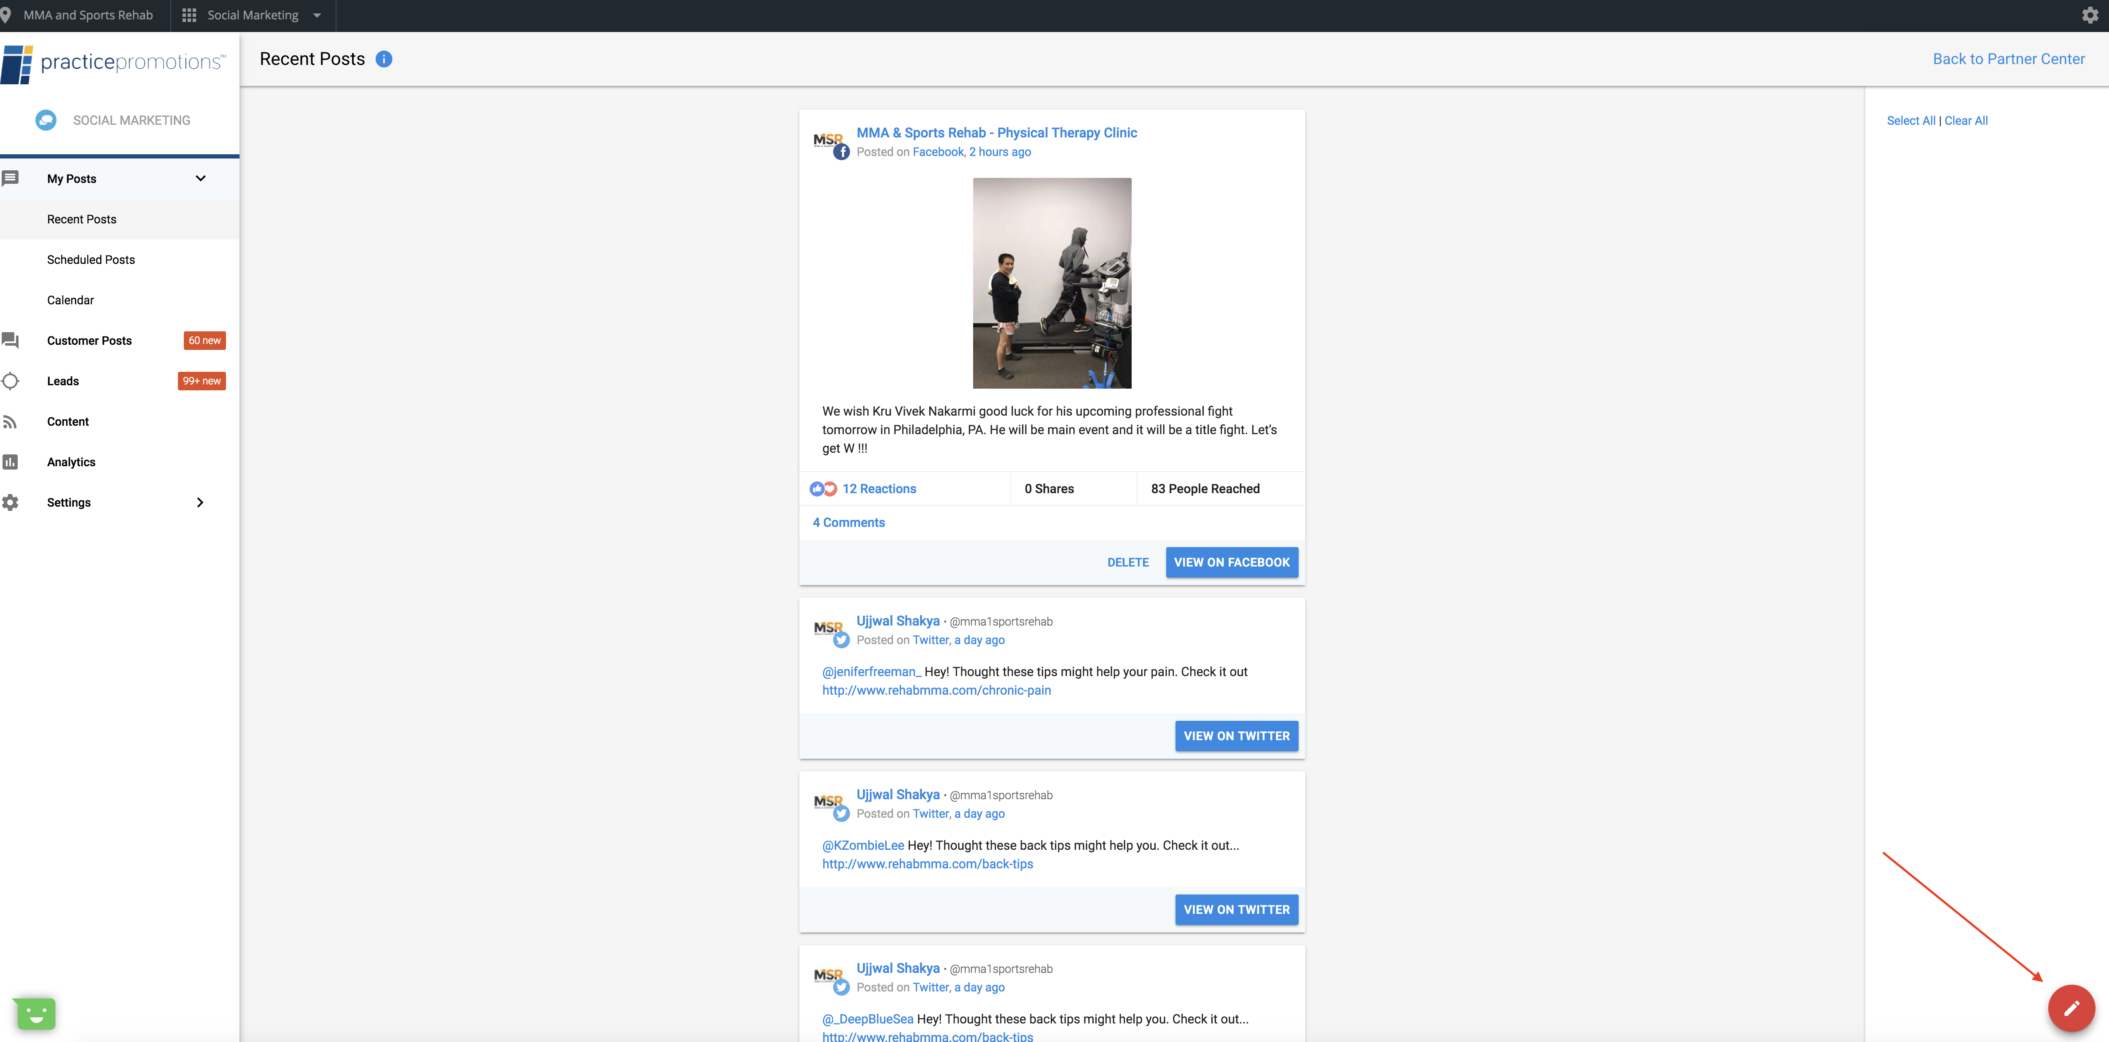The image size is (2109, 1042).
Task: Click the Content RSS feed icon
Action: pyautogui.click(x=10, y=422)
